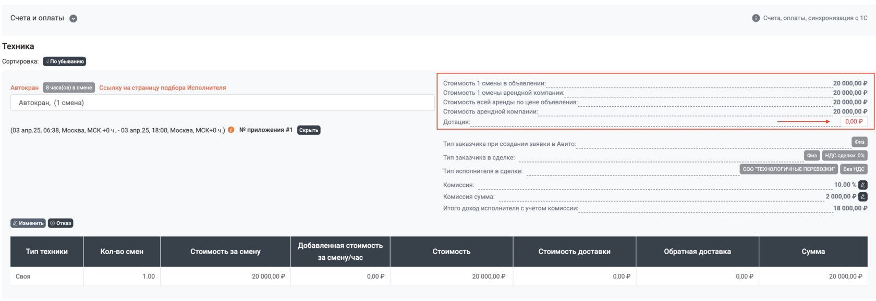Click the НДС сделки: 0% badge

[x=845, y=155]
